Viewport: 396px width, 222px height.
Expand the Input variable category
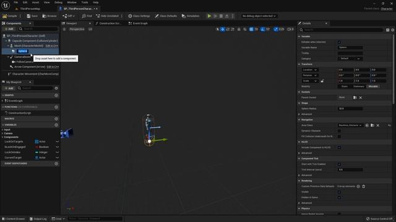point(2,129)
